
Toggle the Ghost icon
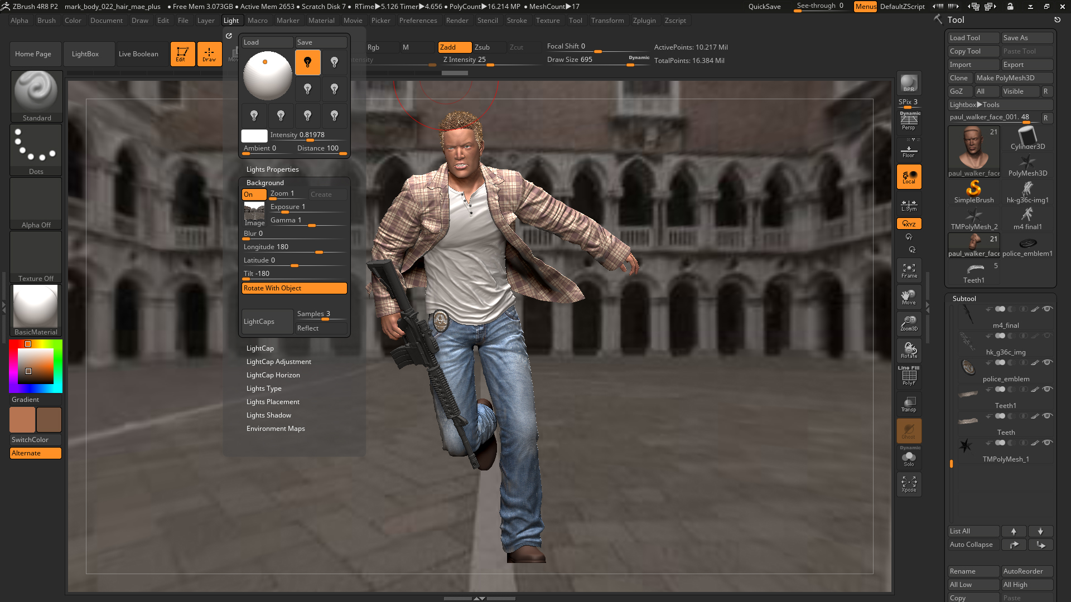[909, 431]
